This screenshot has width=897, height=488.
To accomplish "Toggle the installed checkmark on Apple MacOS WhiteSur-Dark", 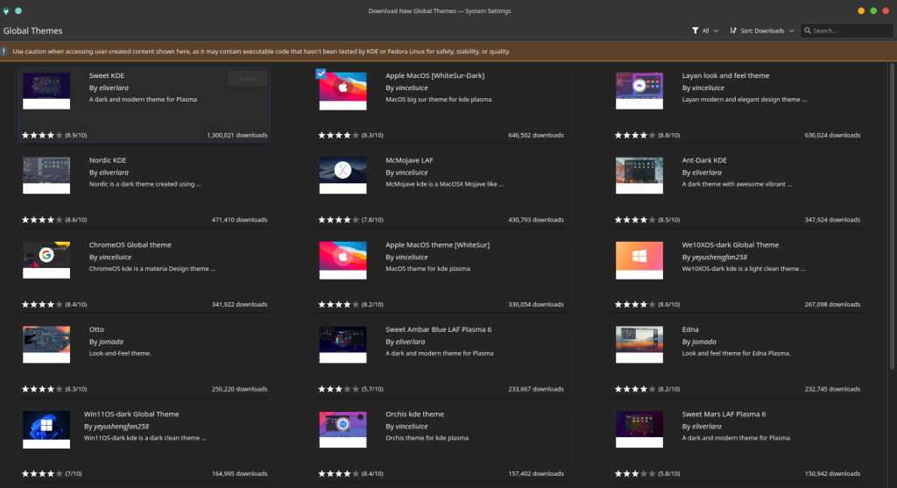I will coord(321,74).
